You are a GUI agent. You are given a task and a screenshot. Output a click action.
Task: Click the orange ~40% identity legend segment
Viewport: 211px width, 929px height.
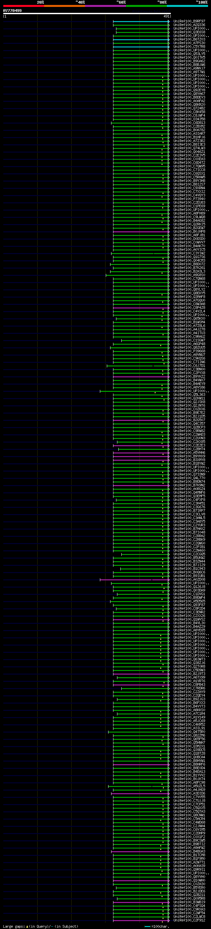[65, 6]
